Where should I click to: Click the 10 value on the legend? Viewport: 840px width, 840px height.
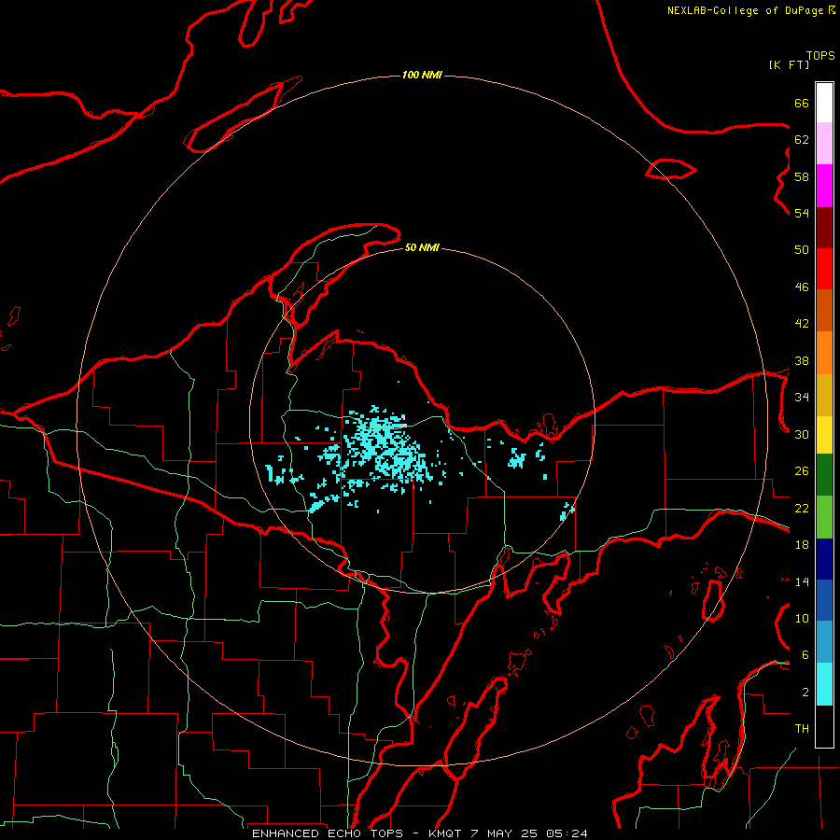click(x=802, y=619)
